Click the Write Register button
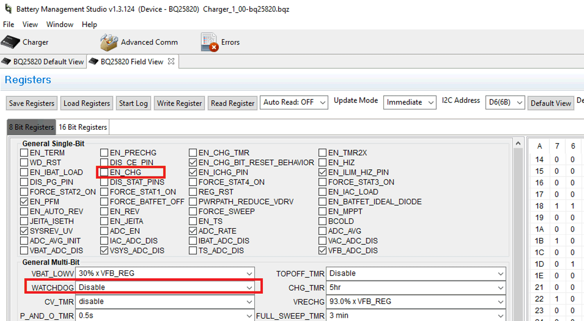Image resolution: width=584 pixels, height=321 pixels. click(179, 103)
